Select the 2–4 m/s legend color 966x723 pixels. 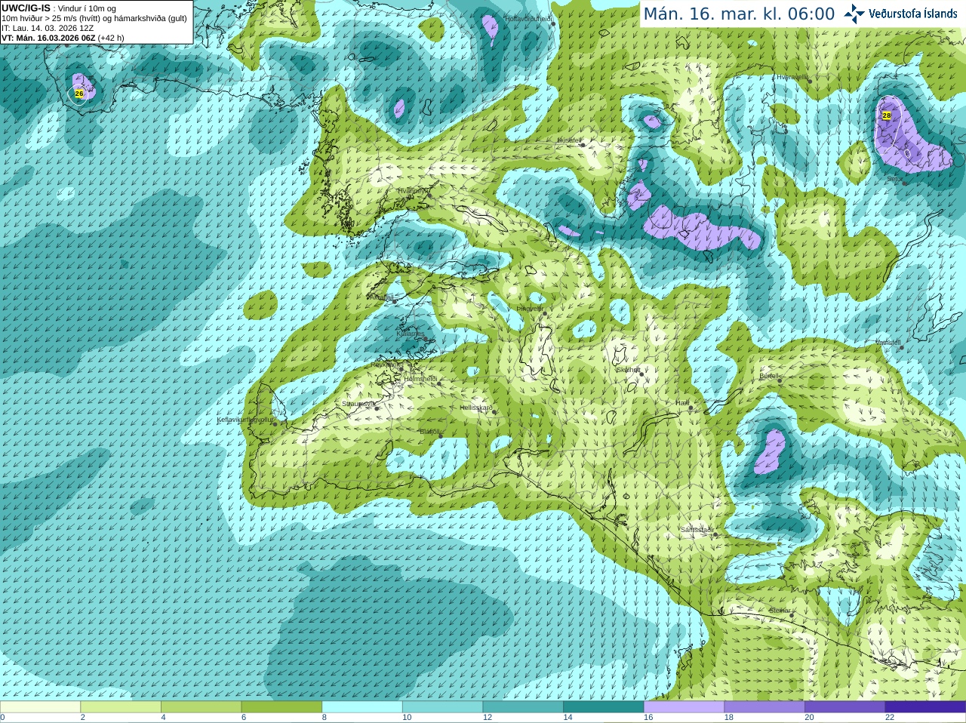click(121, 707)
